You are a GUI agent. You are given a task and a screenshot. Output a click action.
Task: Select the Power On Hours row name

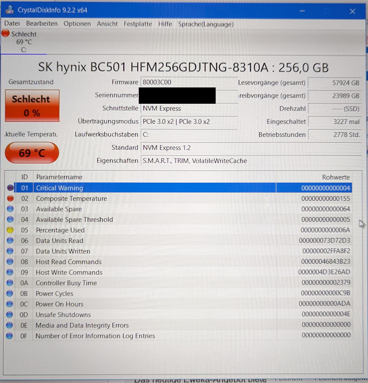point(59,304)
